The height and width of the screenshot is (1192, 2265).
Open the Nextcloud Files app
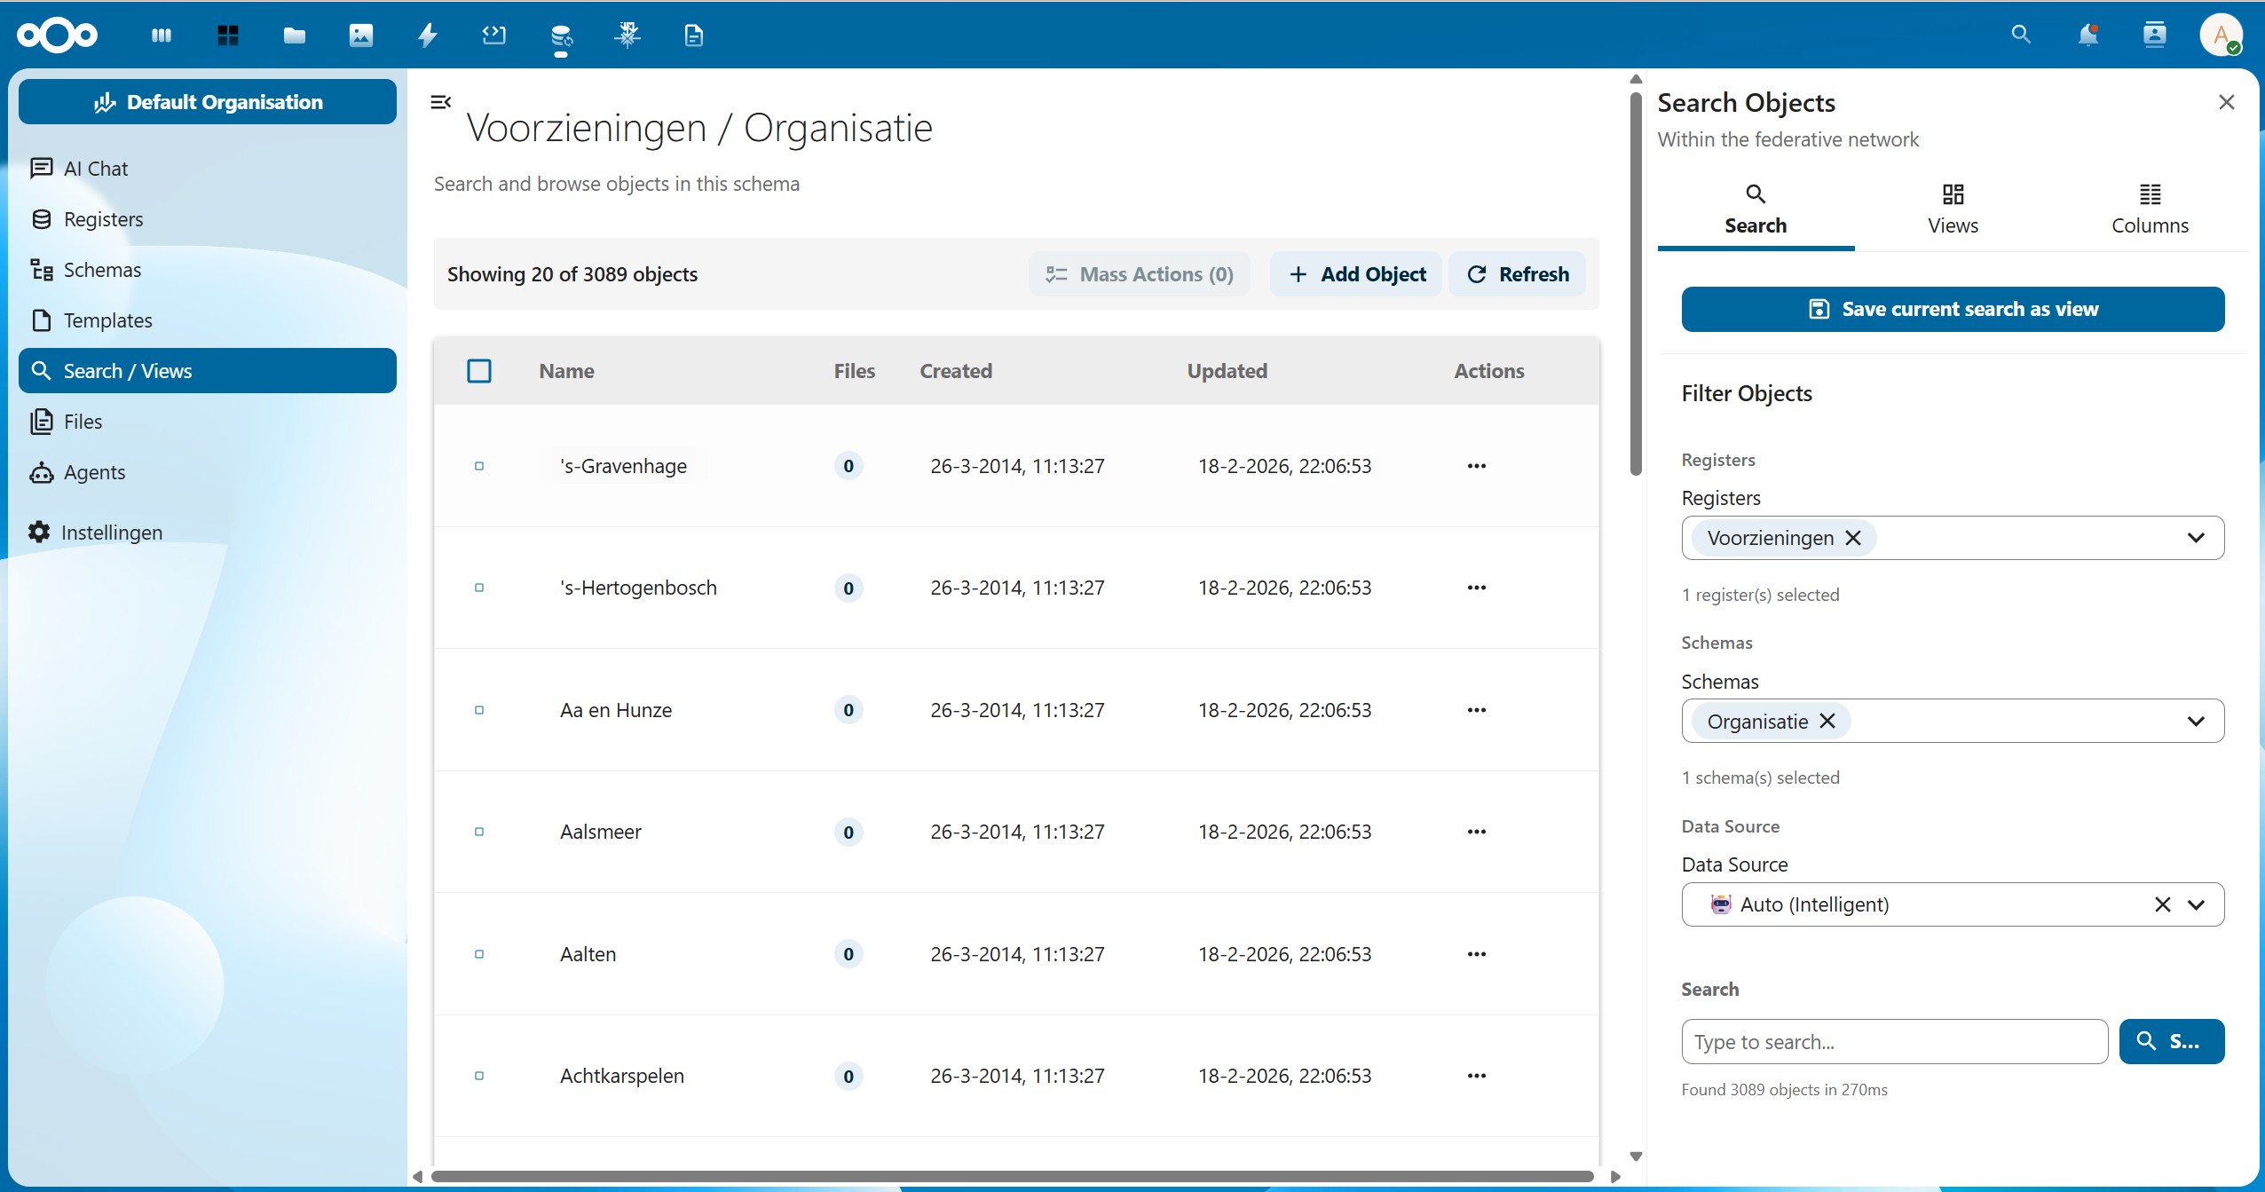click(293, 35)
